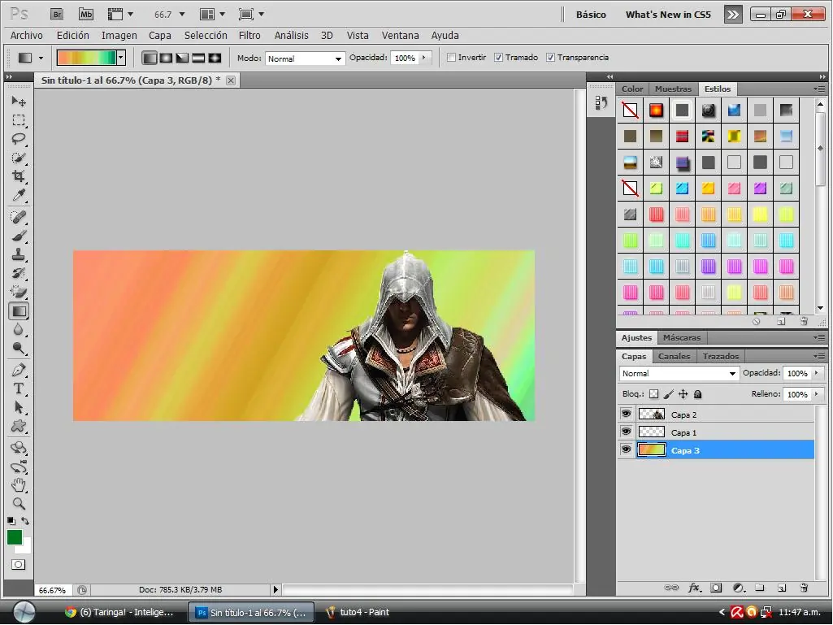Viewport: 833px width, 625px height.
Task: Select the Eyedropper tool
Action: [x=19, y=195]
